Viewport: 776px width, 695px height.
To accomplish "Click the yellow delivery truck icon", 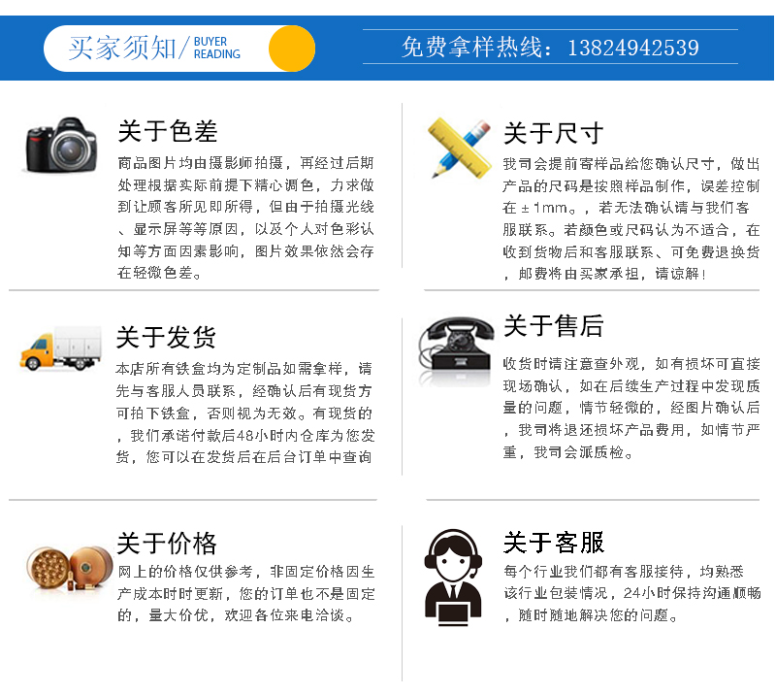I will 61,348.
